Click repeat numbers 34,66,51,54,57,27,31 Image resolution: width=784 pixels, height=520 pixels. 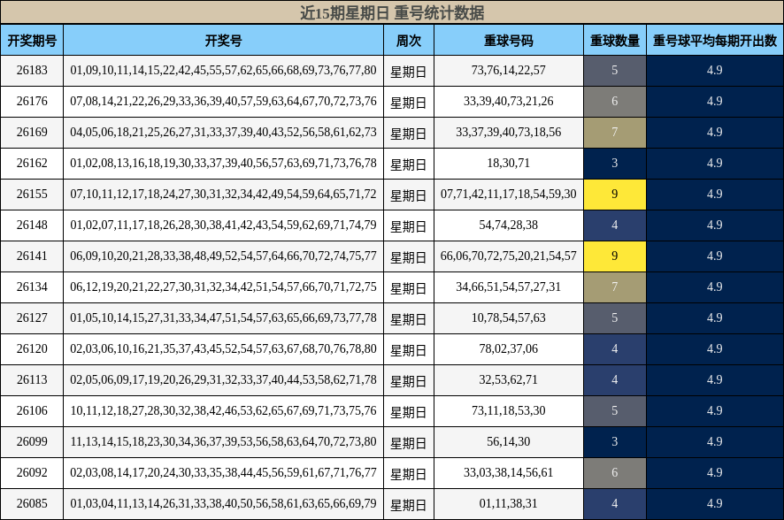pyautogui.click(x=509, y=287)
